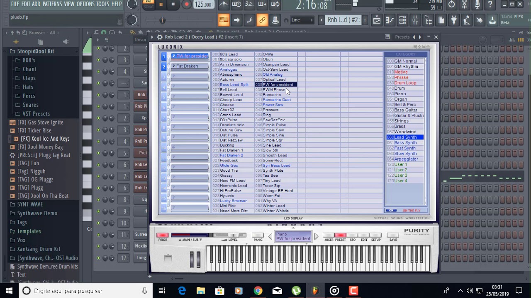The height and width of the screenshot is (298, 531).
Task: Show browser files filter icon
Action: [40, 41]
